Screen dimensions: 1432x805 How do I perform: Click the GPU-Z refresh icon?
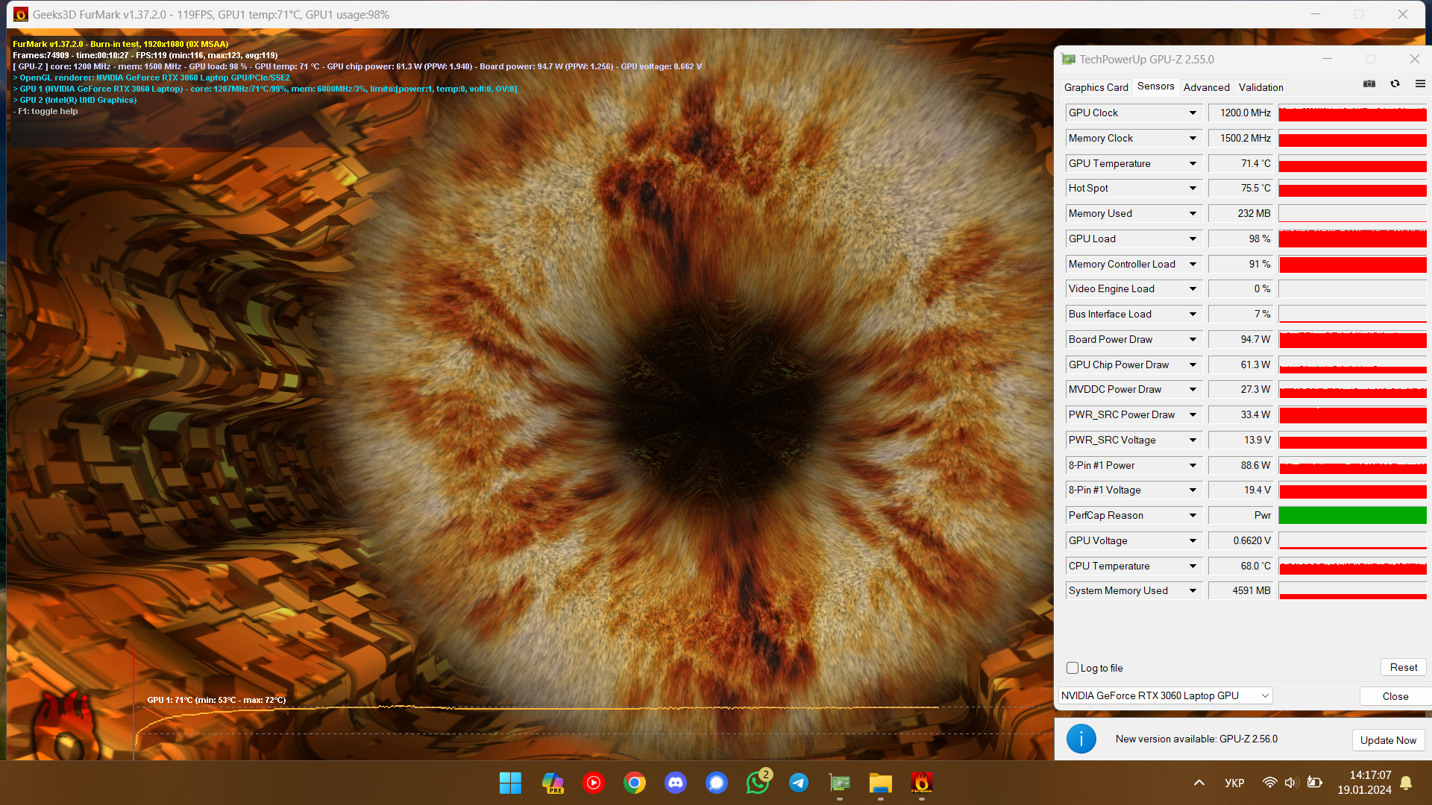click(x=1395, y=84)
